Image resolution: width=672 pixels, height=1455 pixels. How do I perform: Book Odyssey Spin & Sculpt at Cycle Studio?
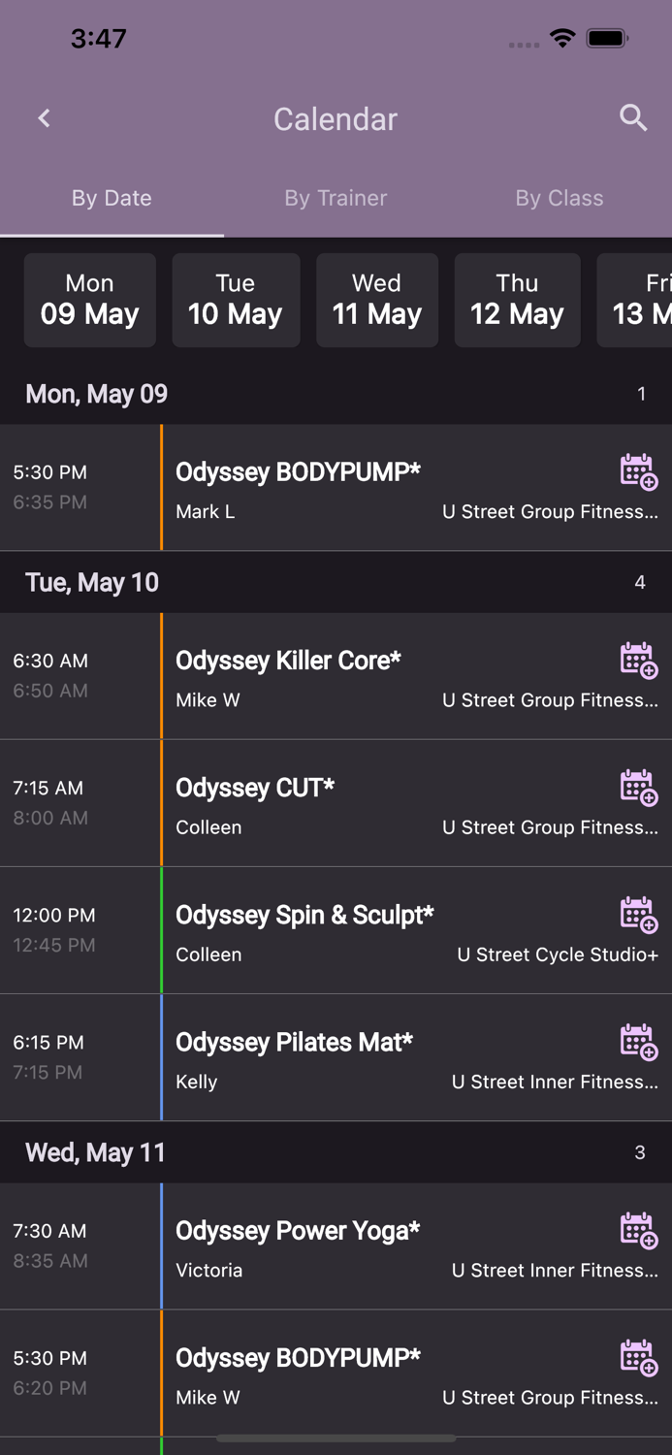(637, 915)
